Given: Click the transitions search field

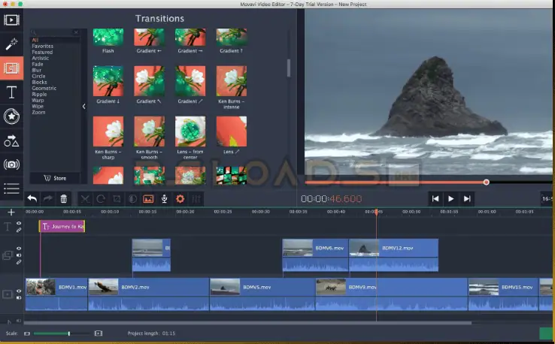Looking at the screenshot, I should pyautogui.click(x=53, y=32).
